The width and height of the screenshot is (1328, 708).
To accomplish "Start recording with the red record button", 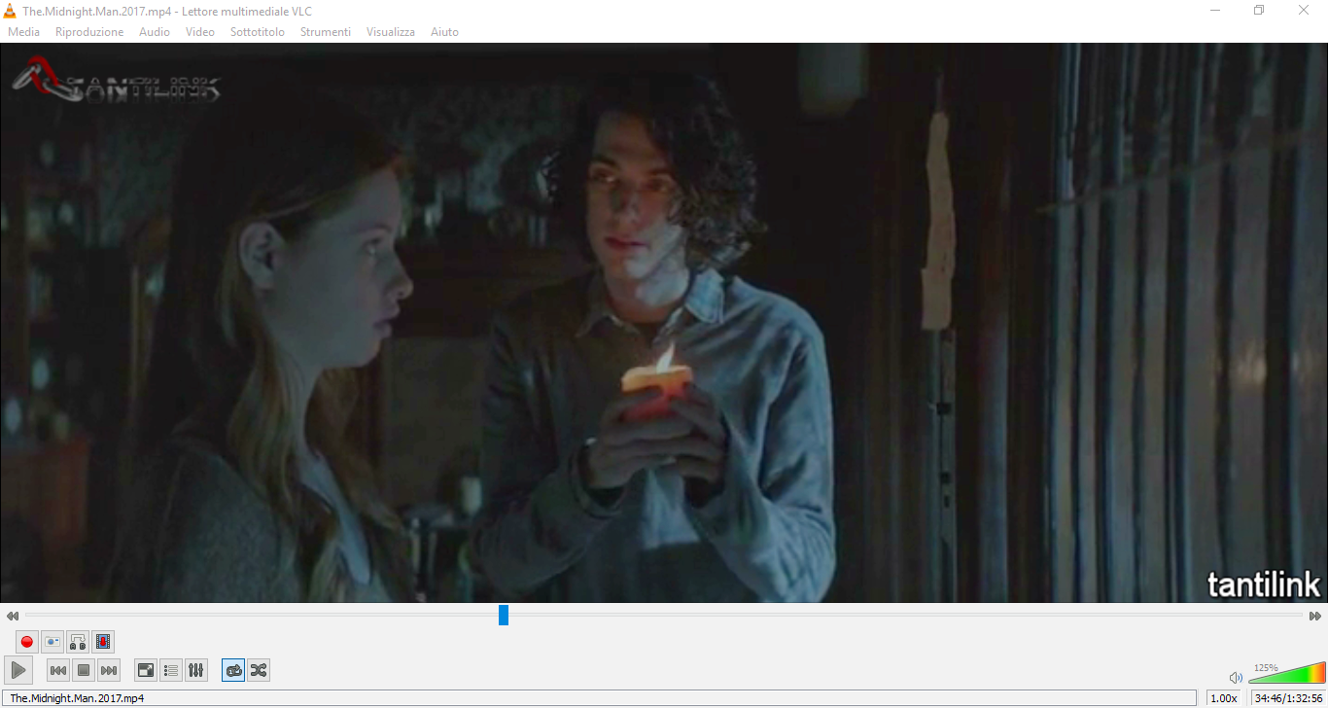I will point(27,642).
